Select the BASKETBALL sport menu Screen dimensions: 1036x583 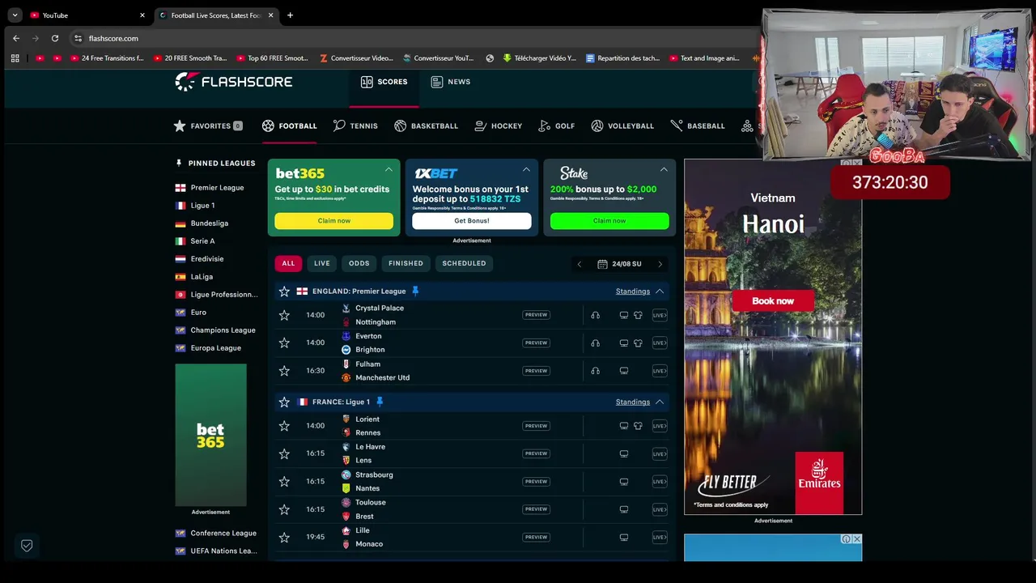click(427, 126)
